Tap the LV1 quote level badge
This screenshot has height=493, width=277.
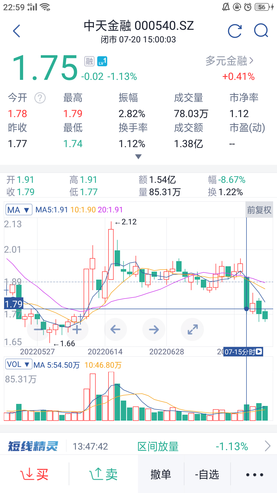click(102, 61)
